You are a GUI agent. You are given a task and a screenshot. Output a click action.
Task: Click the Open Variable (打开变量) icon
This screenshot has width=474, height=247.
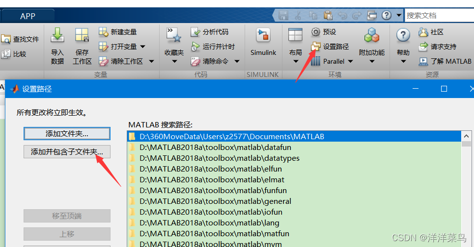tap(103, 47)
